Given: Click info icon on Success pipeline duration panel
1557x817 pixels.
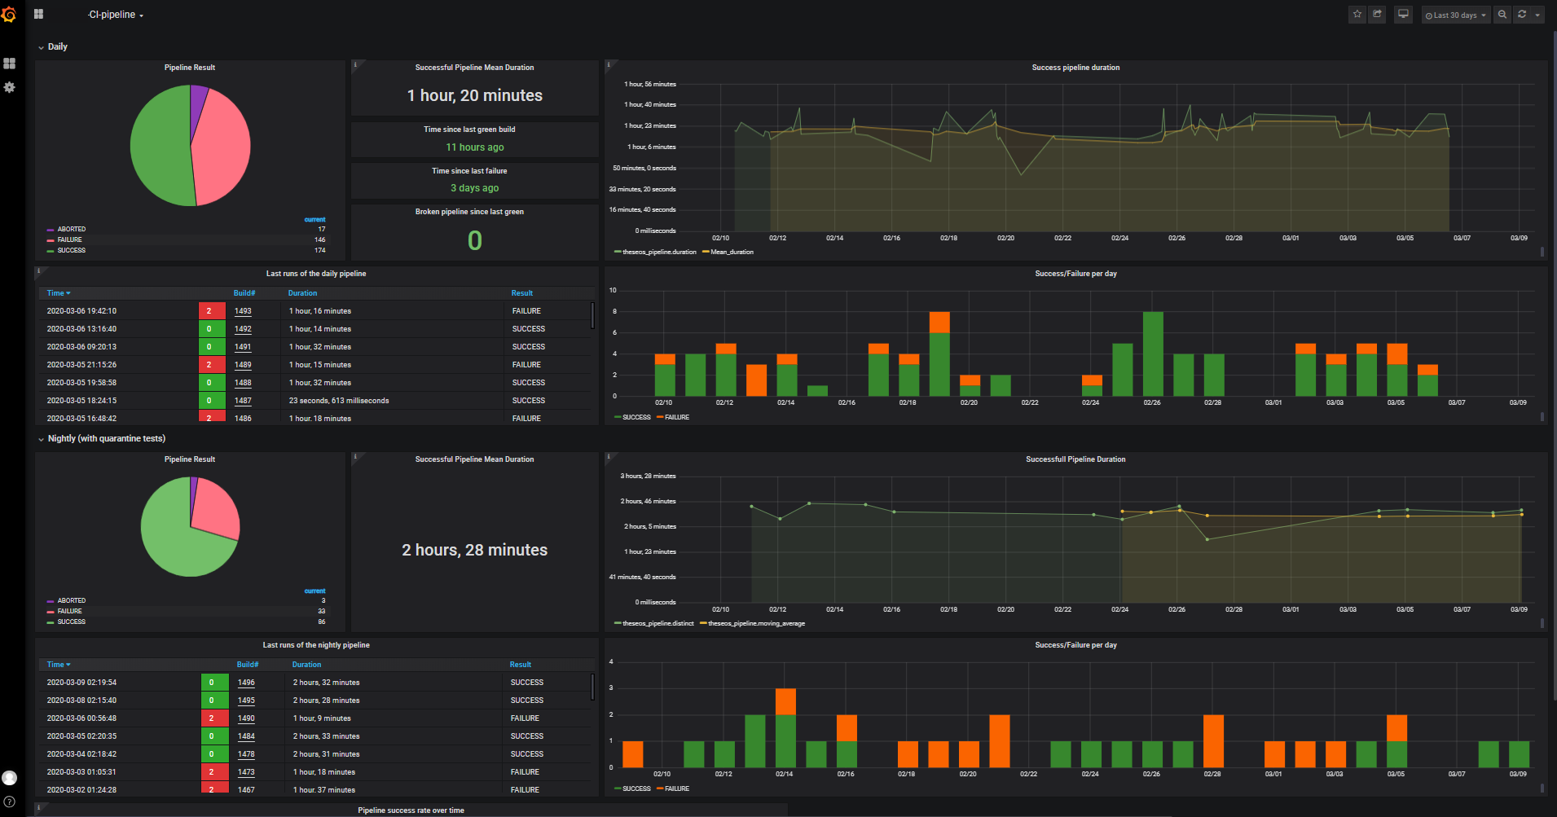Looking at the screenshot, I should 609,64.
